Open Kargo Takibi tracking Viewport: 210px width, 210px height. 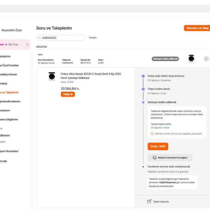coord(158,146)
